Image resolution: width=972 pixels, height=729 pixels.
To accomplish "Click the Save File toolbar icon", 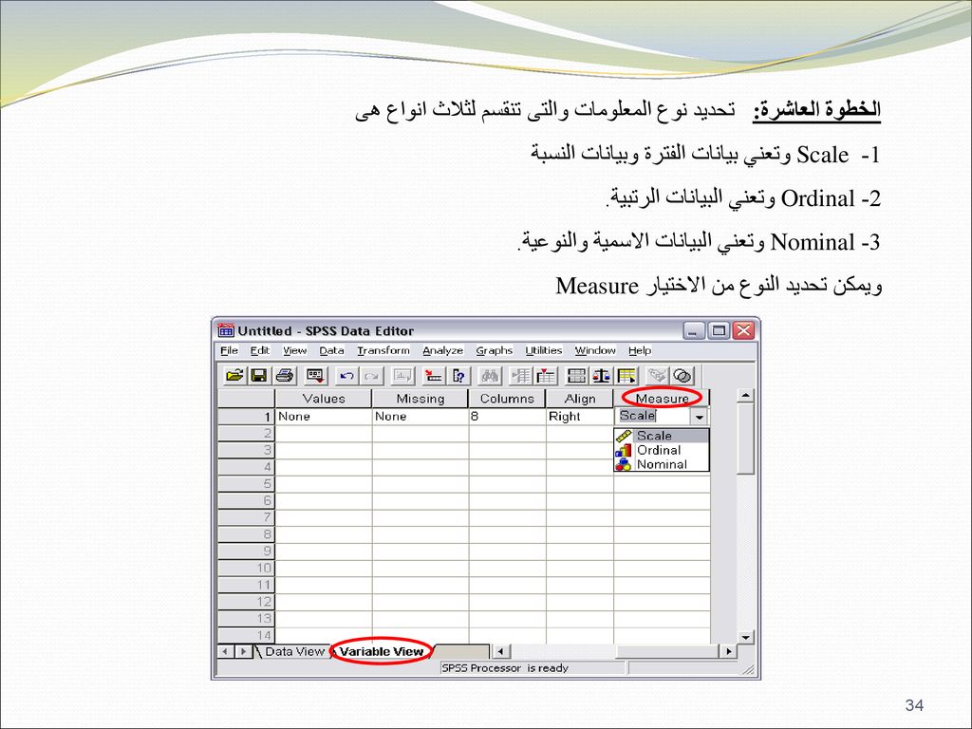I will click(258, 376).
